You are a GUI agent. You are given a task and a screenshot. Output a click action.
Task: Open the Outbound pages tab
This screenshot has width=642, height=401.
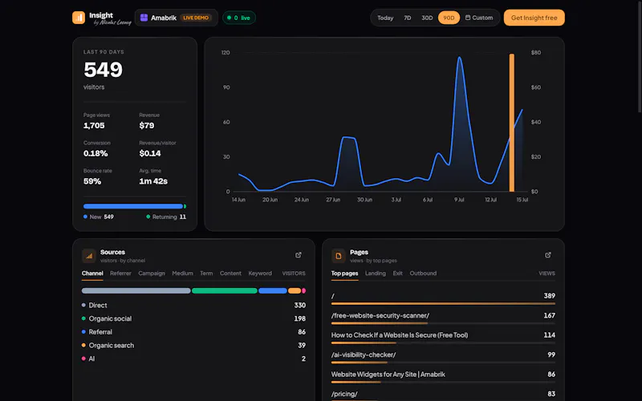click(423, 273)
